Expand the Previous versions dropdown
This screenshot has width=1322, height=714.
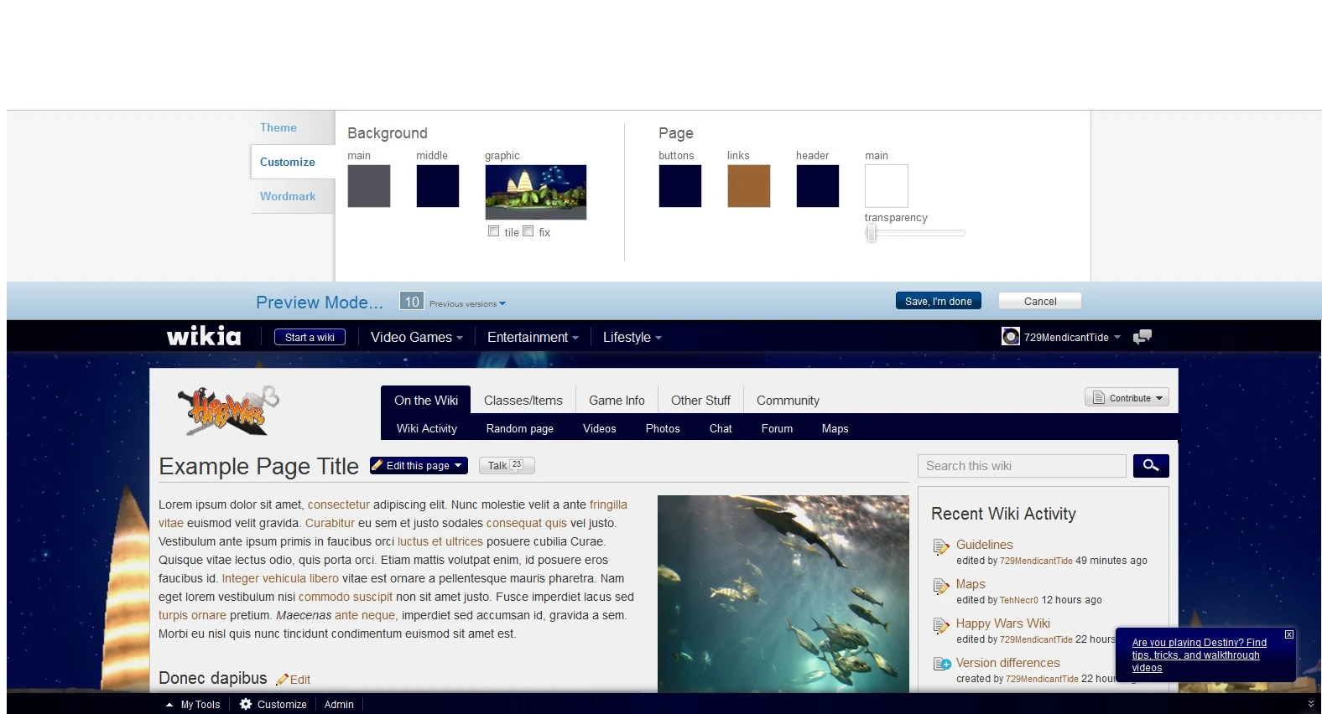(467, 304)
